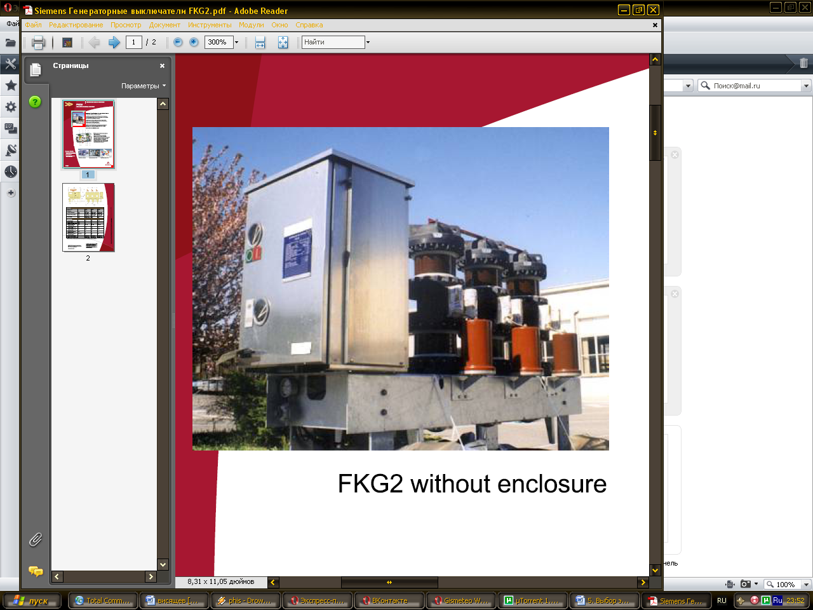Go to previous page with gray left arrow
Viewport: 813px width, 610px height.
(x=95, y=42)
